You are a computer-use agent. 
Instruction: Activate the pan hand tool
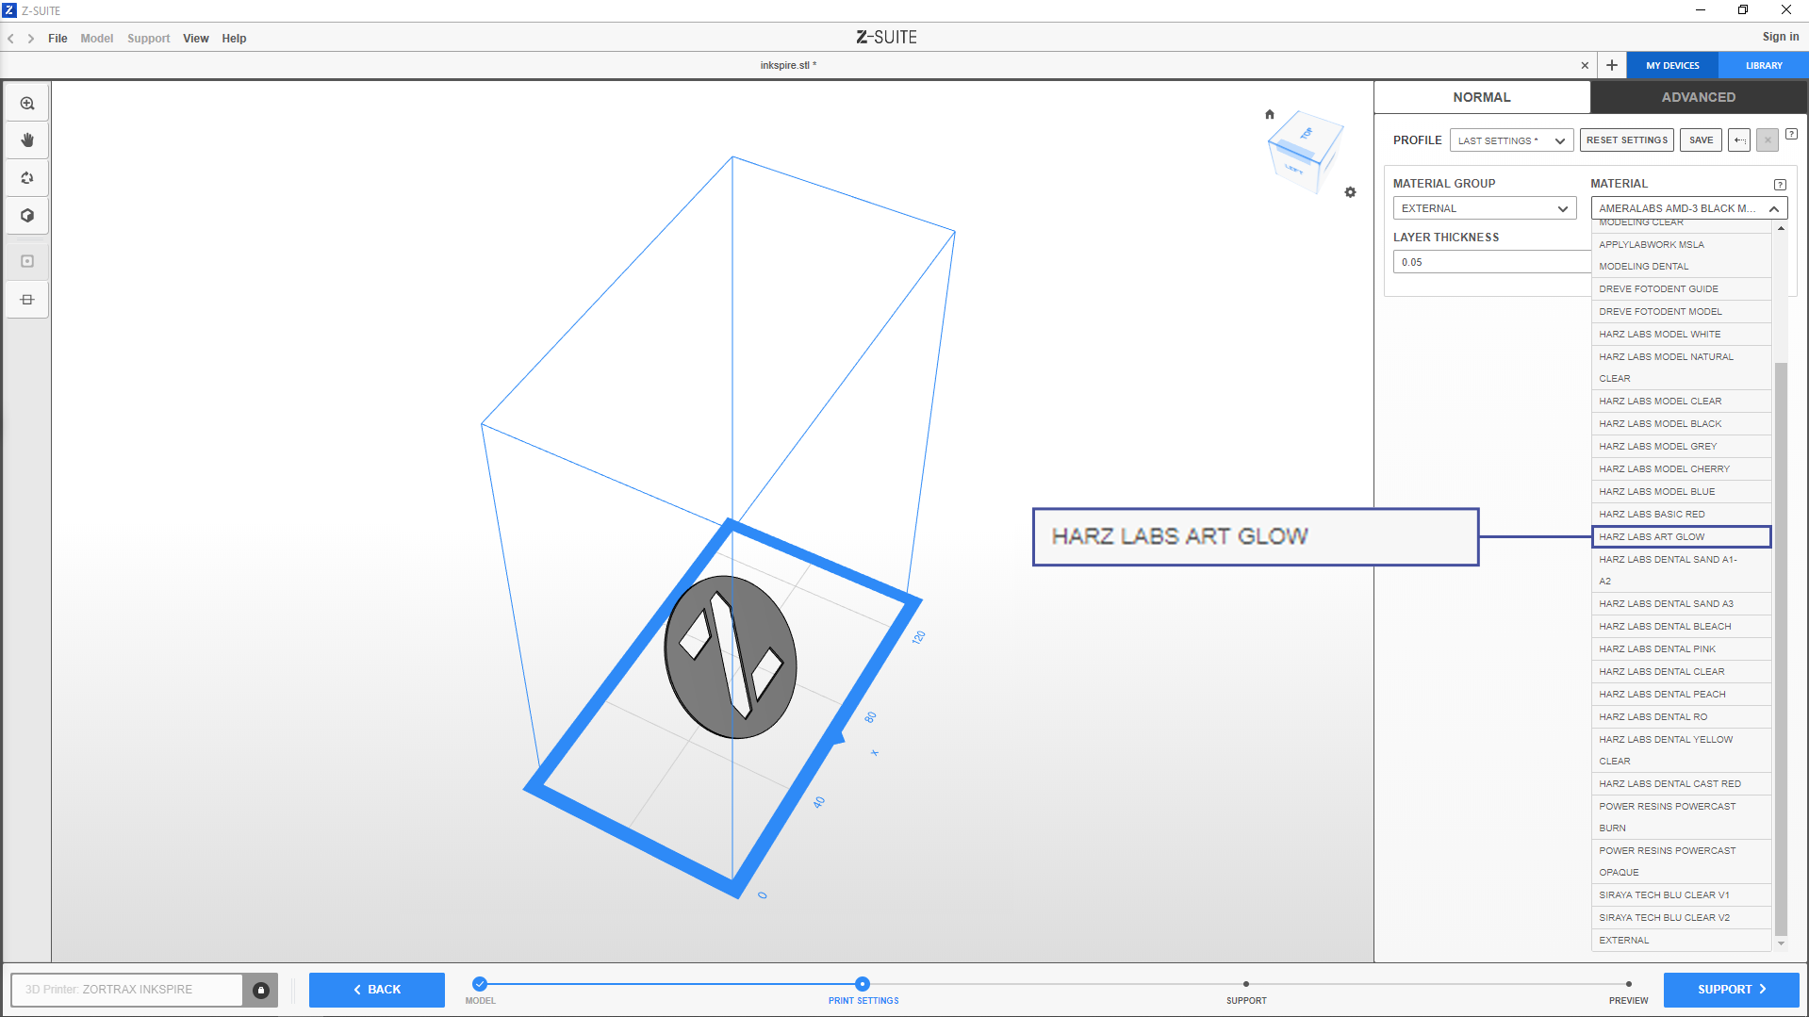tap(27, 140)
